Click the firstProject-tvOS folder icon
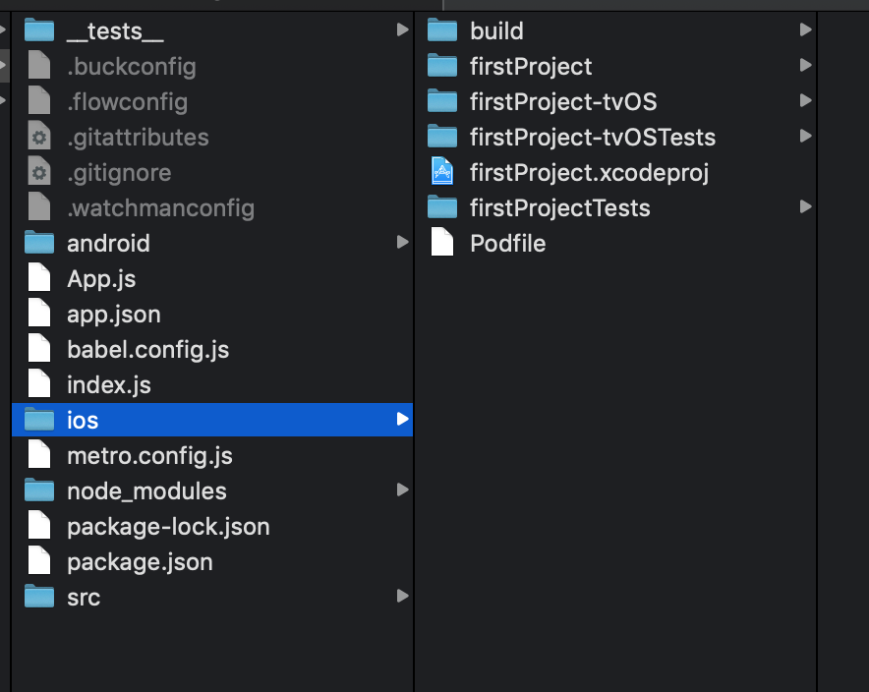The height and width of the screenshot is (692, 869). [x=442, y=101]
